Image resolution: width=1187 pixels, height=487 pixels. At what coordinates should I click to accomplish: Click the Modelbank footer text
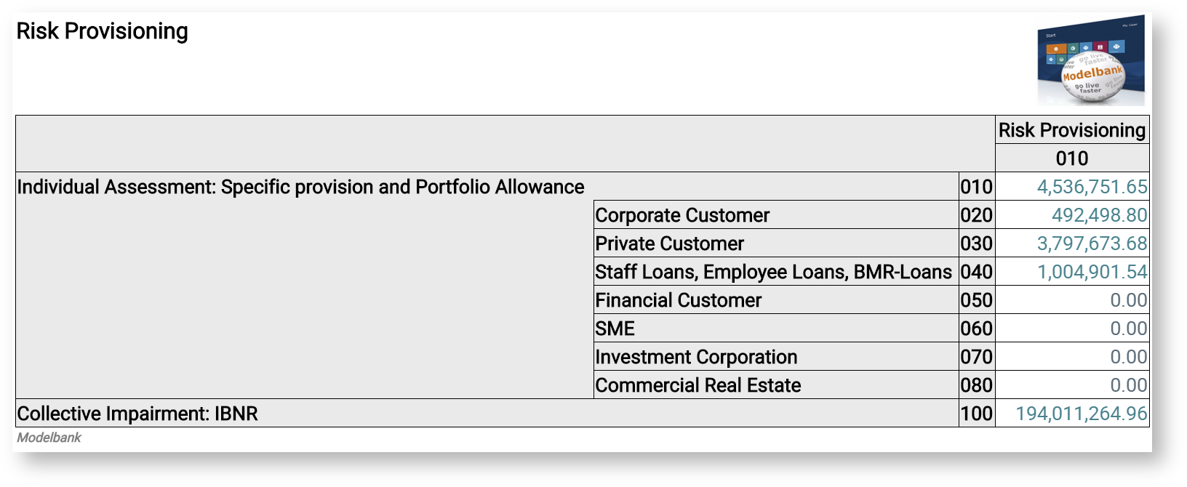pyautogui.click(x=49, y=438)
